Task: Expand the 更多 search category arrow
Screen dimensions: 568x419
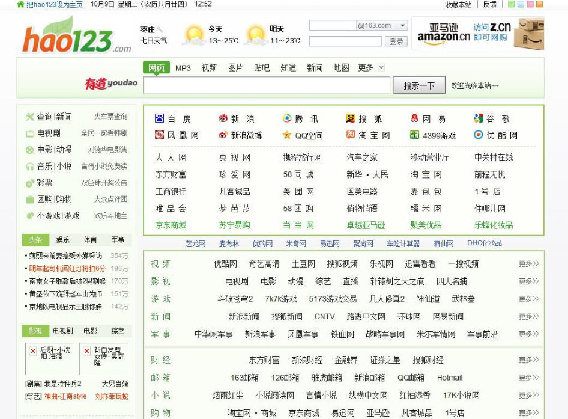Action: 381,67
